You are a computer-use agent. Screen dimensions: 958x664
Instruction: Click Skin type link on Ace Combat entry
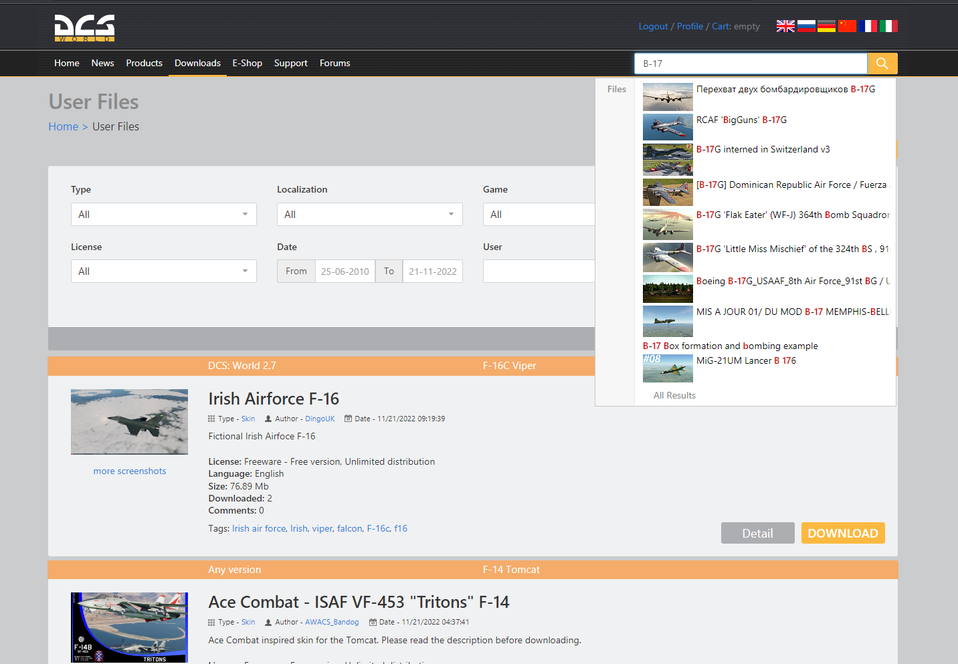coord(248,623)
